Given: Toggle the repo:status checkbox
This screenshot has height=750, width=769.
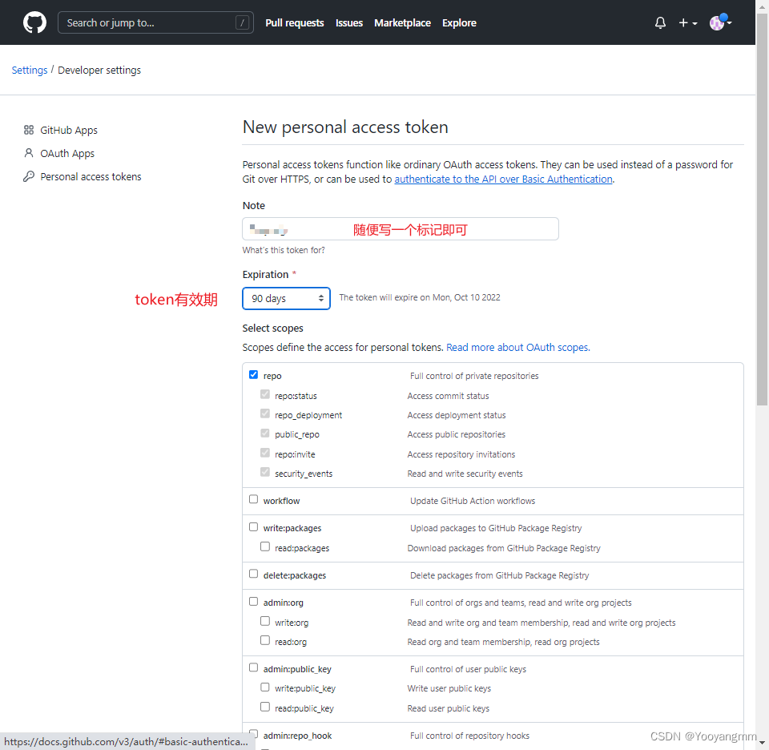Looking at the screenshot, I should click(x=265, y=394).
